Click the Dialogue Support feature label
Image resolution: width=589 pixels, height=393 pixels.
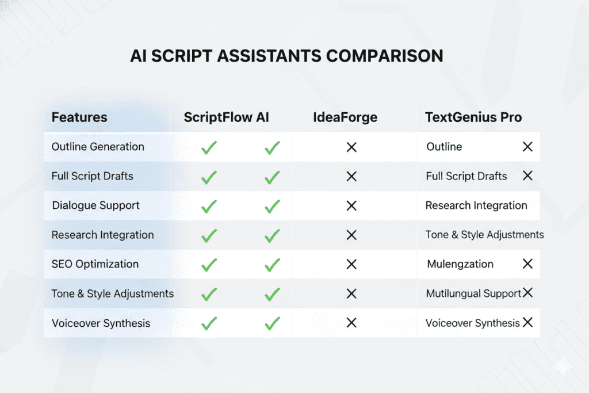[95, 205]
